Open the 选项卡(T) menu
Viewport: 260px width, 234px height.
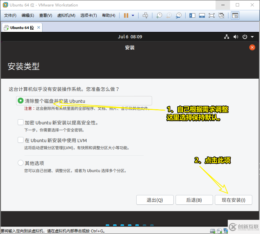pos(89,15)
